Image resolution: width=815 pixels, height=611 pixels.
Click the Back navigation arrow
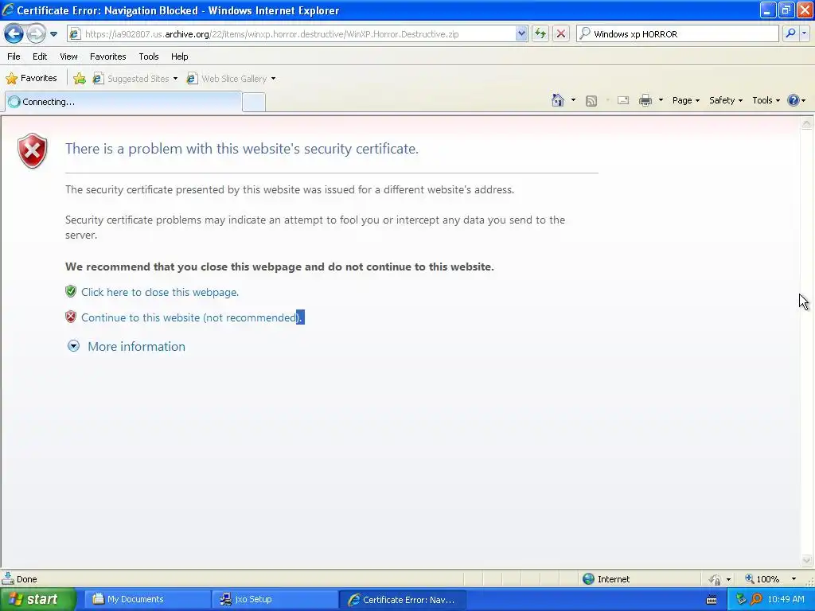pyautogui.click(x=14, y=34)
